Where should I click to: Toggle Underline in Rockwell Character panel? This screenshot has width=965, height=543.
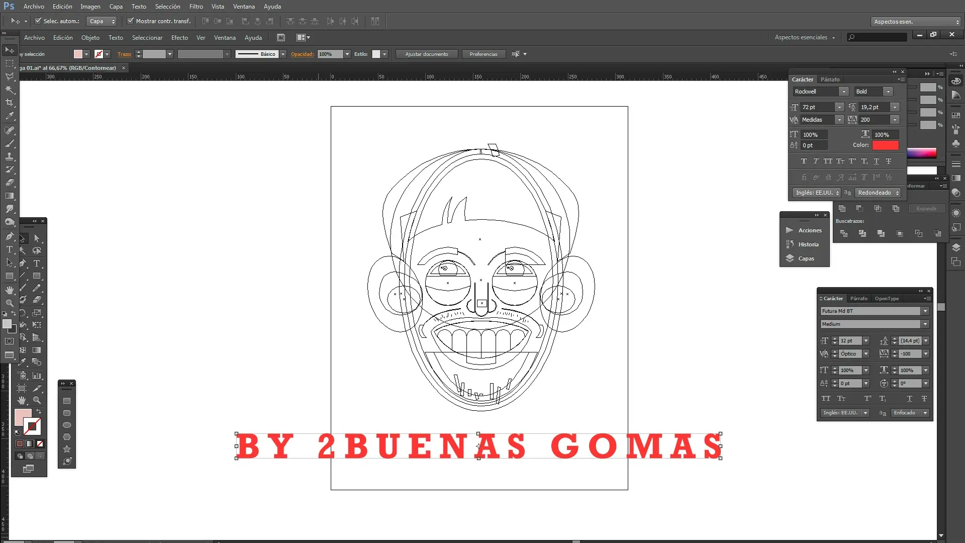876,161
